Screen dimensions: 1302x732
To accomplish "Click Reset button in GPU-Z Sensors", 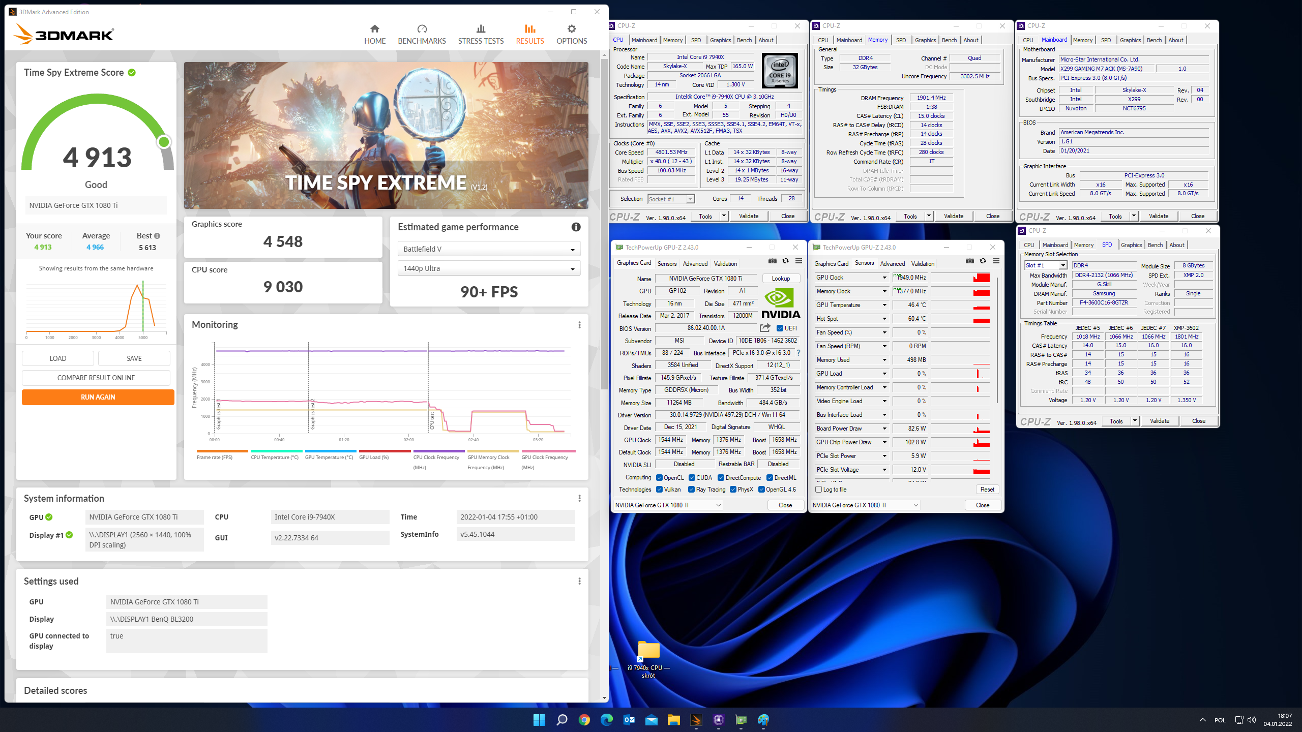I will pos(987,490).
